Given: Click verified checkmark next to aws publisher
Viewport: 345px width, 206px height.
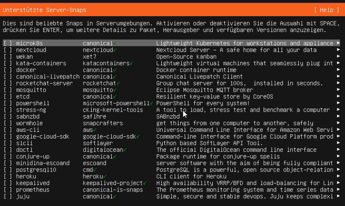Looking at the screenshot, I should click(x=95, y=130).
